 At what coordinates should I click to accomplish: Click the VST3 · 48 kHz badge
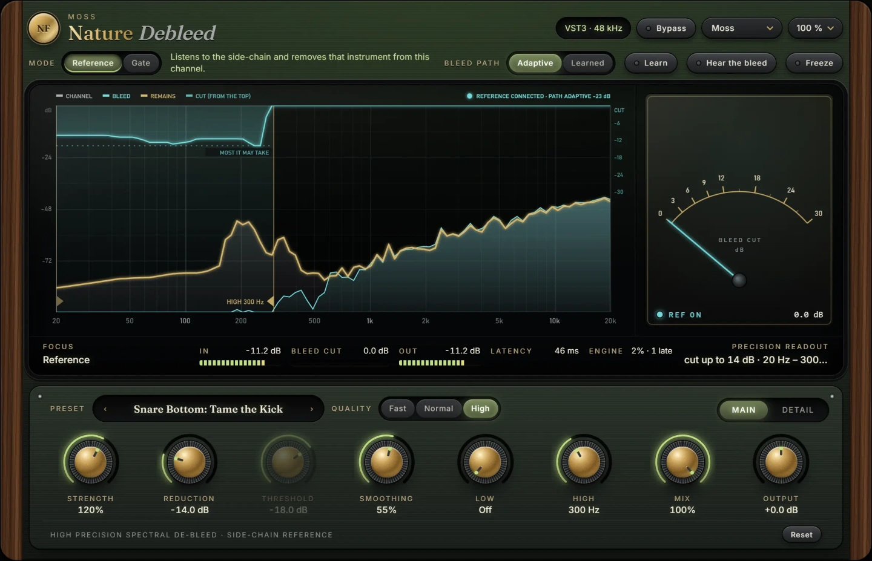point(593,28)
